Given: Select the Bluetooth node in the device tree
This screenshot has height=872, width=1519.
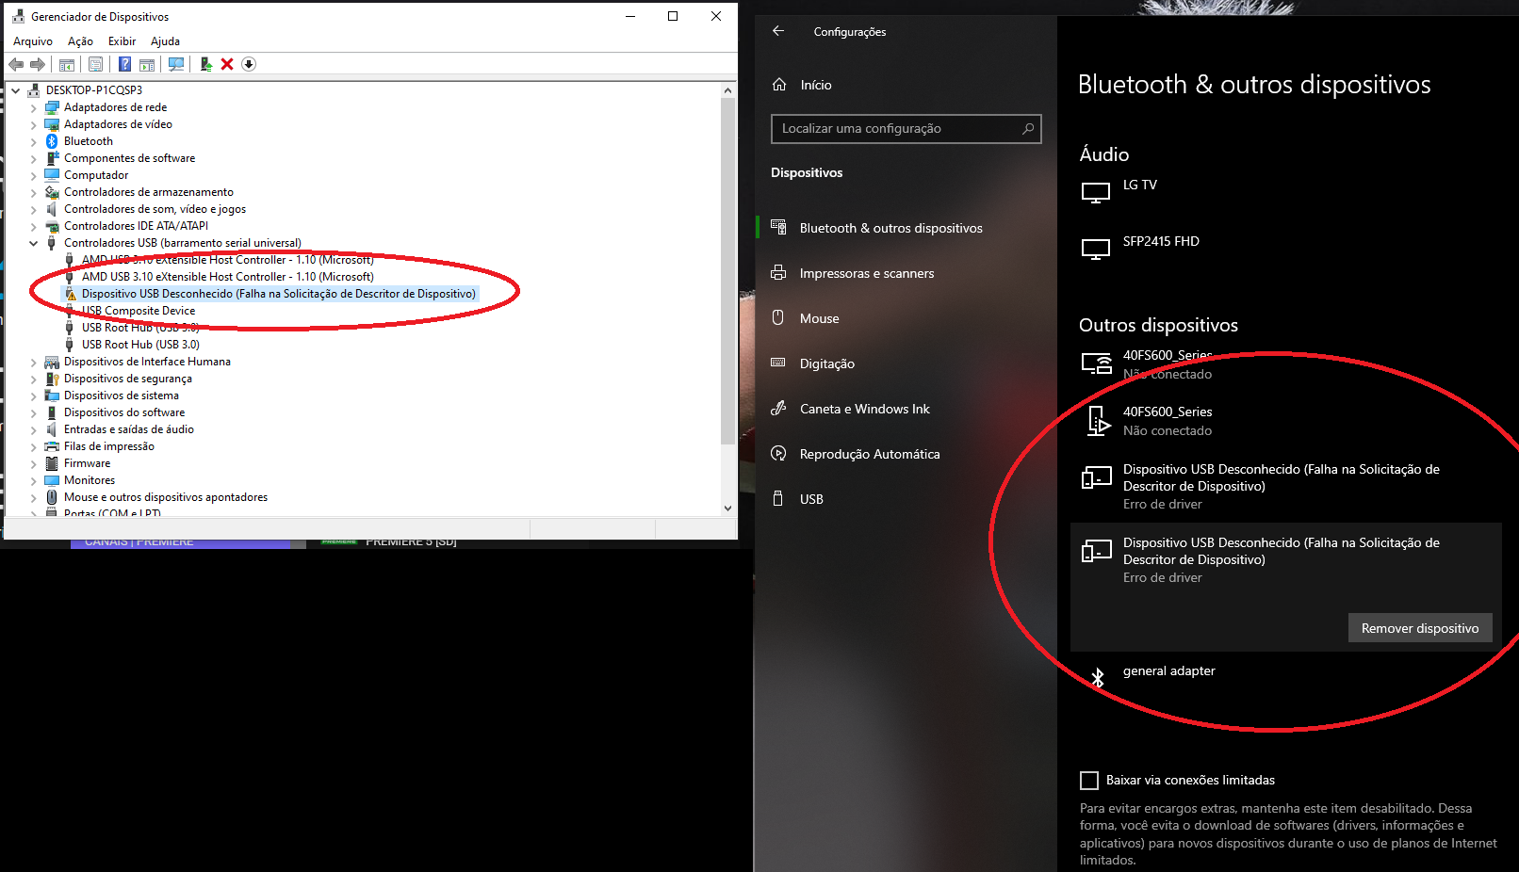Looking at the screenshot, I should coord(88,141).
